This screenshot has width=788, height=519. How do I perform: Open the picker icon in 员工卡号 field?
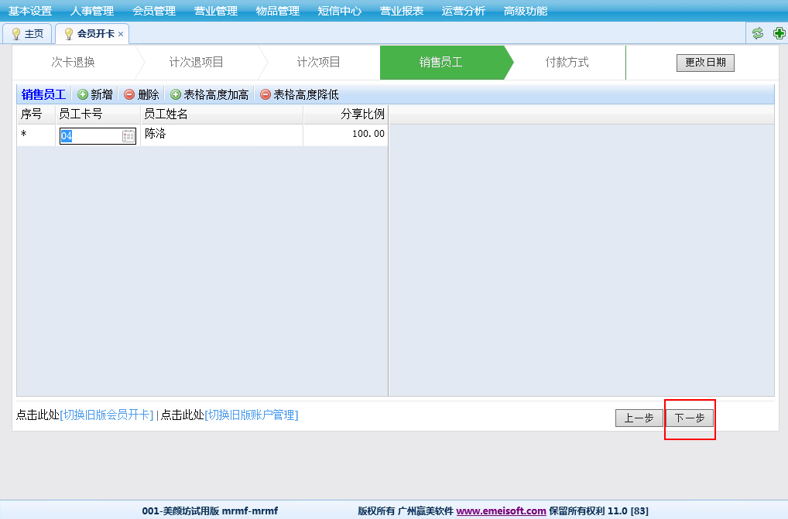[x=128, y=136]
